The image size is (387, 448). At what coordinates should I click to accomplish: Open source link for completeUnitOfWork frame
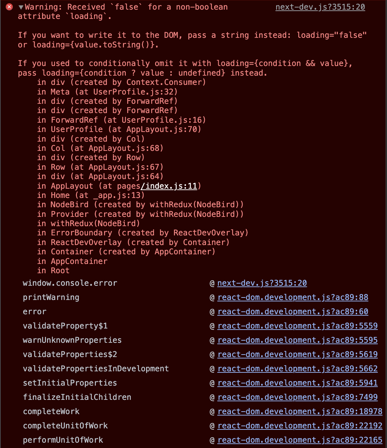300,426
